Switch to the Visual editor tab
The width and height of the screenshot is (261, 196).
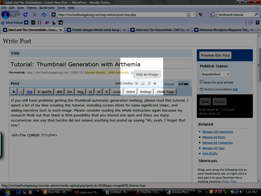point(169,84)
